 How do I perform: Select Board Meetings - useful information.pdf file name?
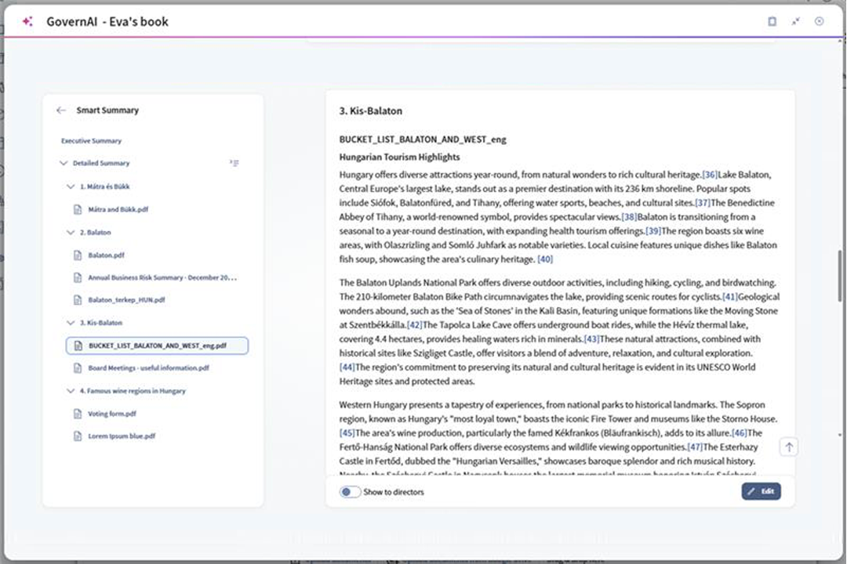148,368
